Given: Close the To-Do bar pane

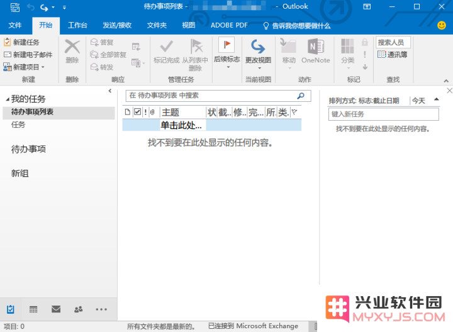Looking at the screenshot, I should (x=449, y=91).
